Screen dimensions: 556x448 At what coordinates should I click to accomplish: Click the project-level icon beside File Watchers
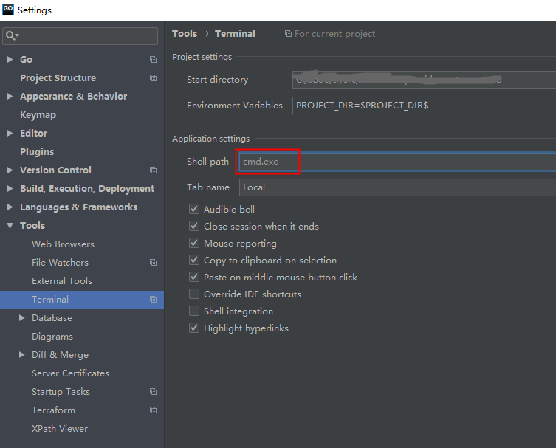pyautogui.click(x=153, y=263)
